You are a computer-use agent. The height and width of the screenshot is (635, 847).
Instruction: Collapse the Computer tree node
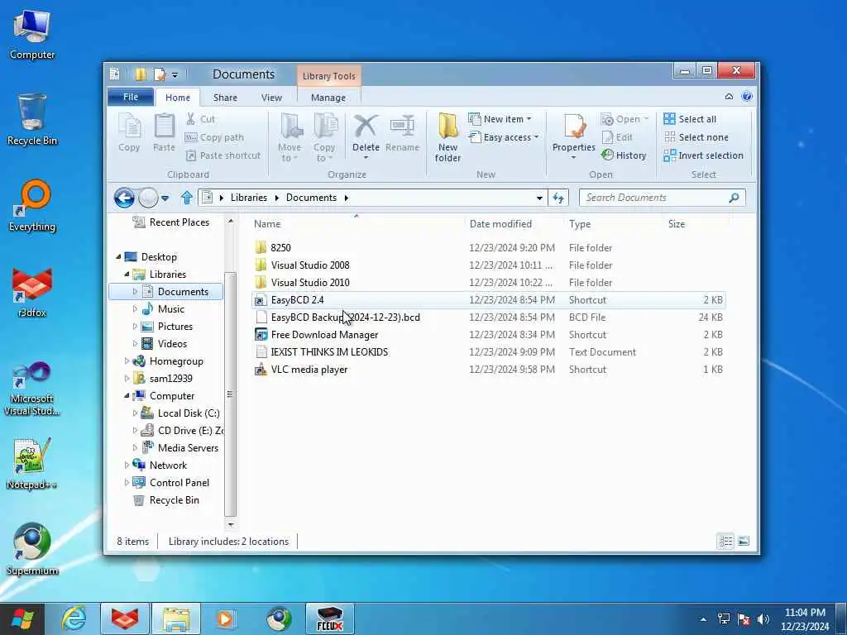(127, 396)
